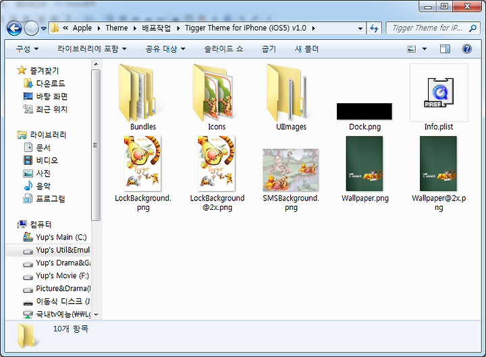Create a 새 폴더
The height and width of the screenshot is (357, 486).
[x=306, y=49]
